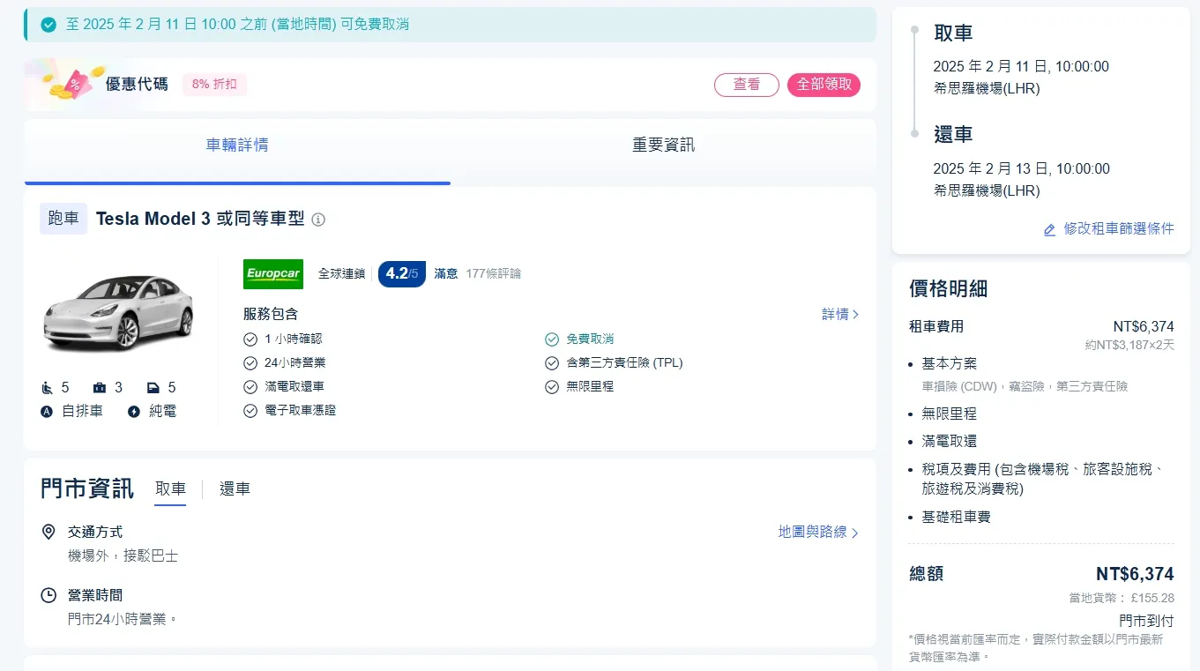The height and width of the screenshot is (671, 1200).
Task: Click the 查看 coupon button
Action: 747,85
